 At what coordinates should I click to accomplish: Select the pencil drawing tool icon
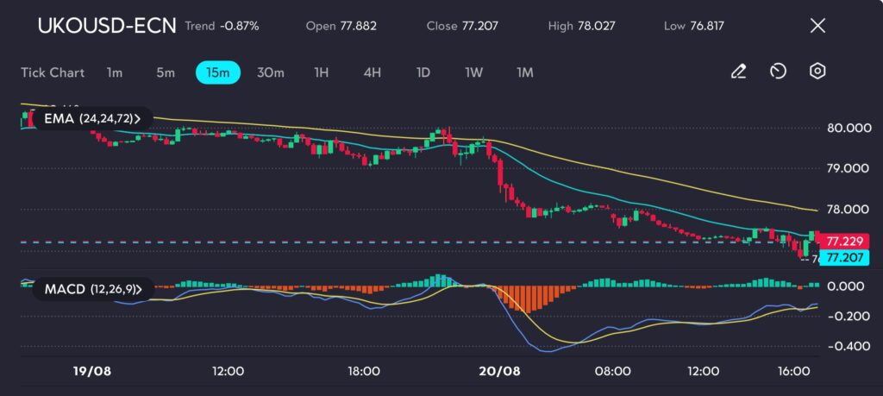tap(738, 72)
